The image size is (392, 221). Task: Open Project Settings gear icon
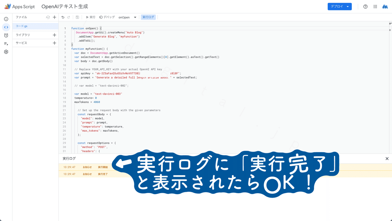(x=6, y=52)
